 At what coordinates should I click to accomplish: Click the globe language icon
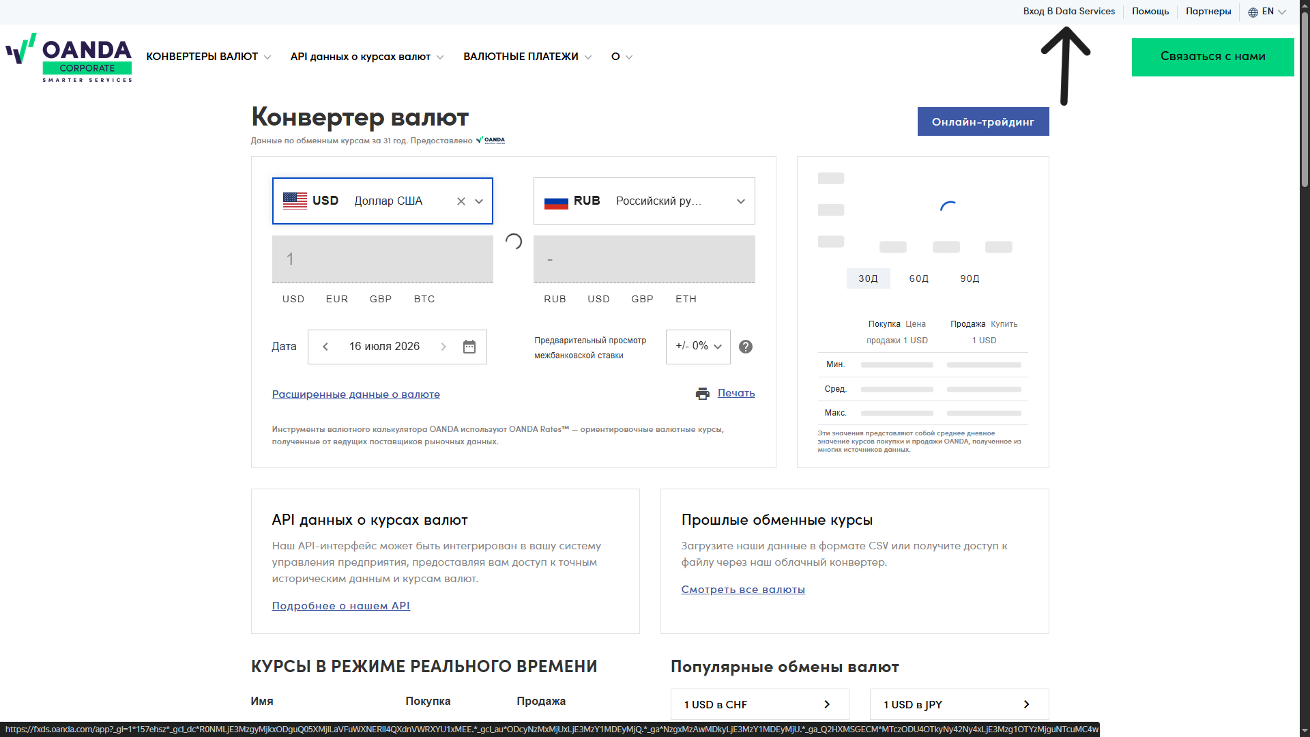coord(1253,12)
